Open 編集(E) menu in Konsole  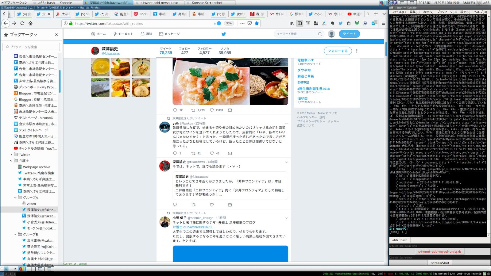[x=414, y=12]
